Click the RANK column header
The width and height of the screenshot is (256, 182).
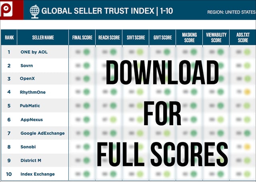9,38
